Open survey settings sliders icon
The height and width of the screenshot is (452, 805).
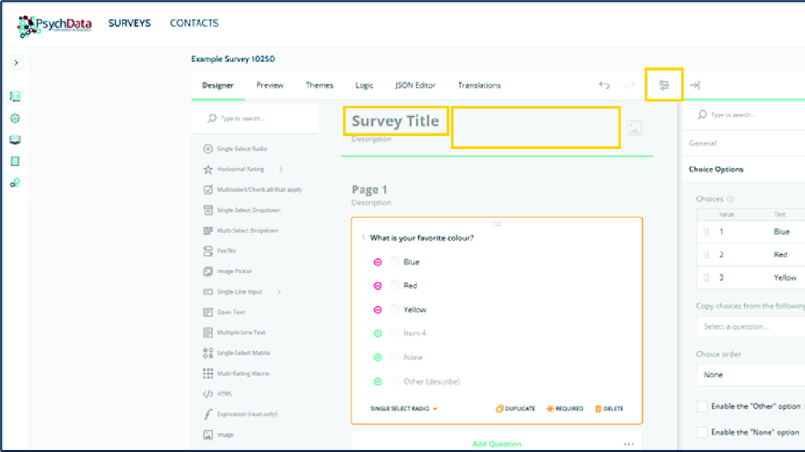click(x=664, y=85)
